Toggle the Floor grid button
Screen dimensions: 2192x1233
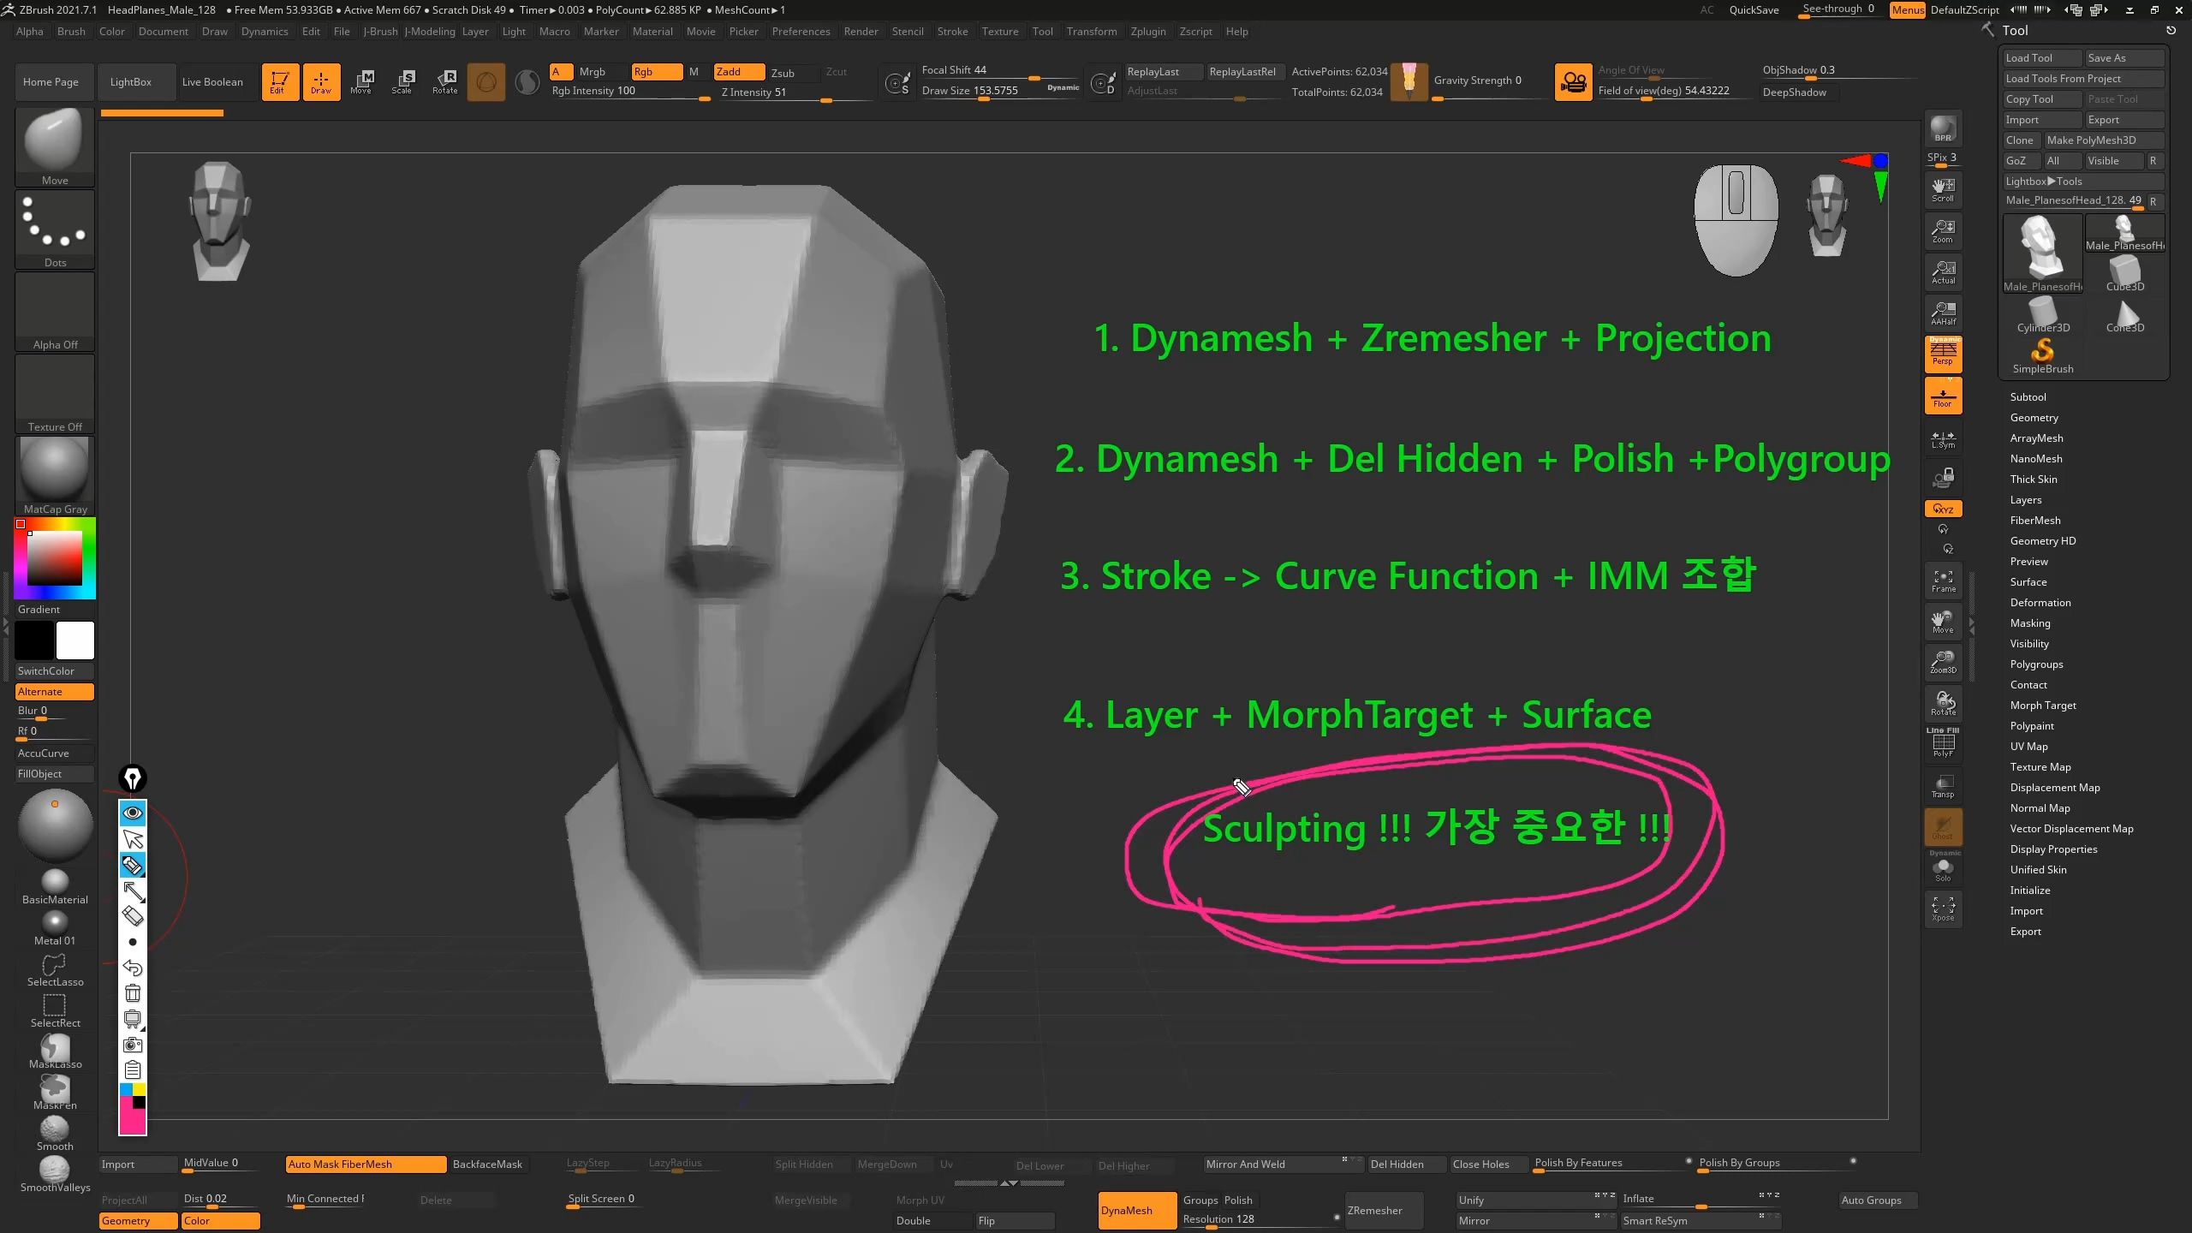coord(1943,396)
